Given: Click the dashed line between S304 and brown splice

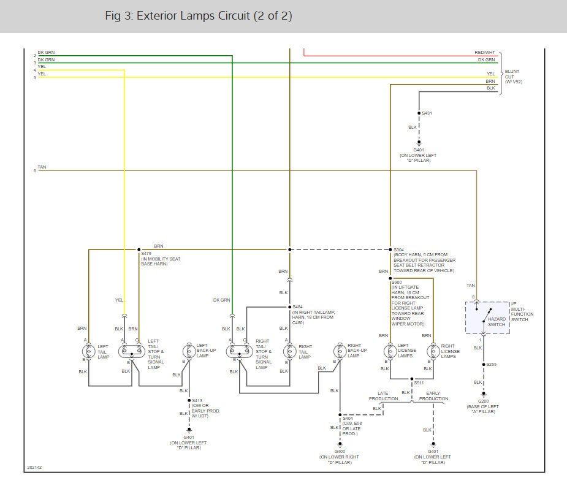Looking at the screenshot, I should click(x=340, y=249).
